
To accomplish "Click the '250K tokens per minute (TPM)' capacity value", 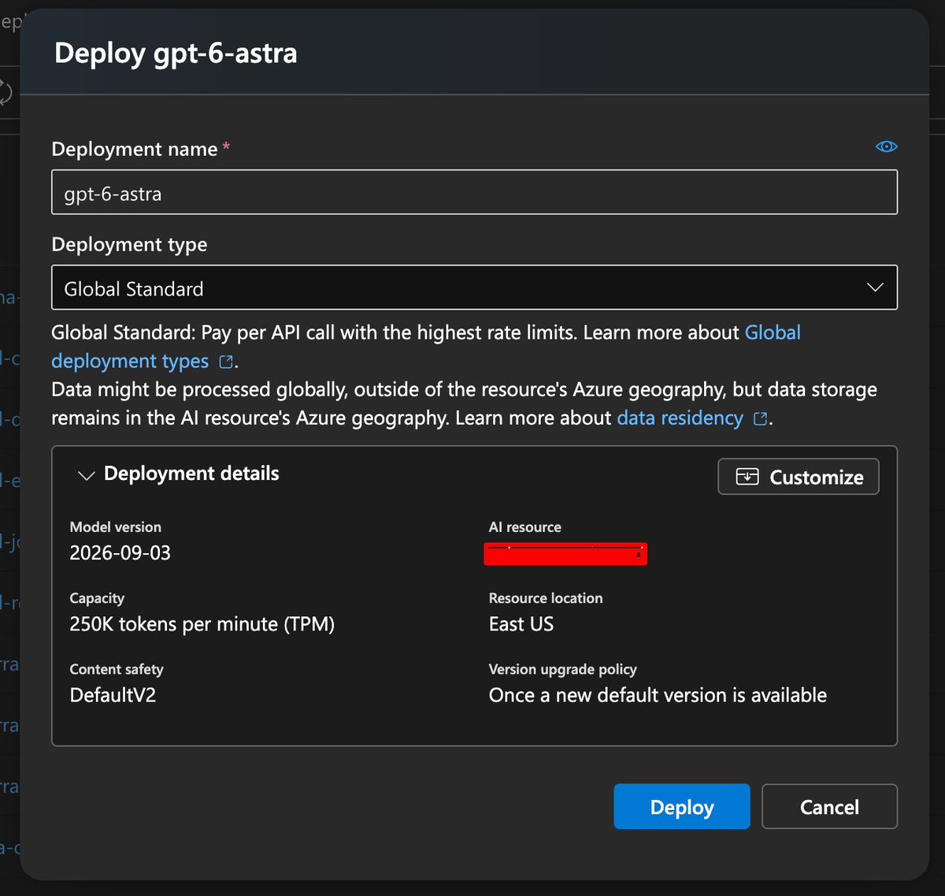I will 202,624.
